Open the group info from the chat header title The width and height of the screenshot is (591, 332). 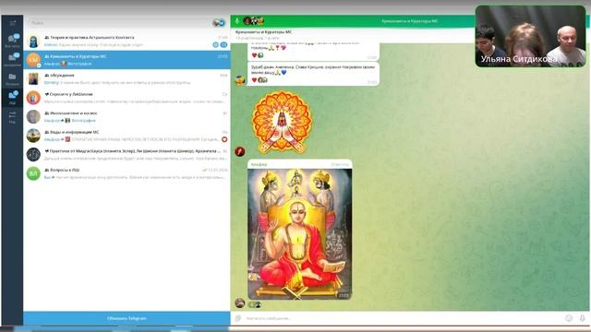click(x=263, y=32)
